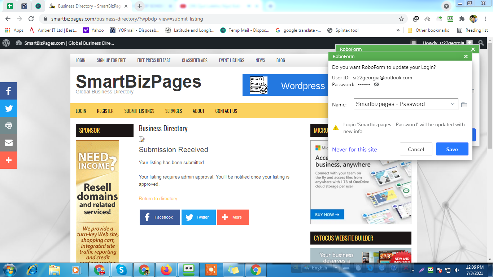
Task: Open the WordPress admin logo menu
Action: tap(6, 43)
